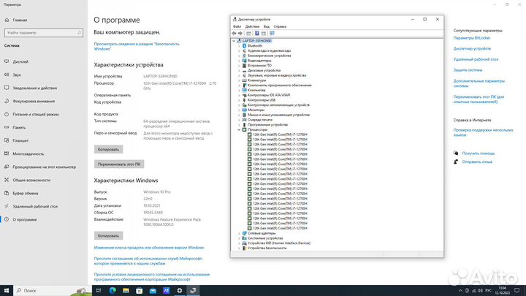This screenshot has width=526, height=296.
Task: Open the notification center icon in system tray
Action: tap(517, 290)
